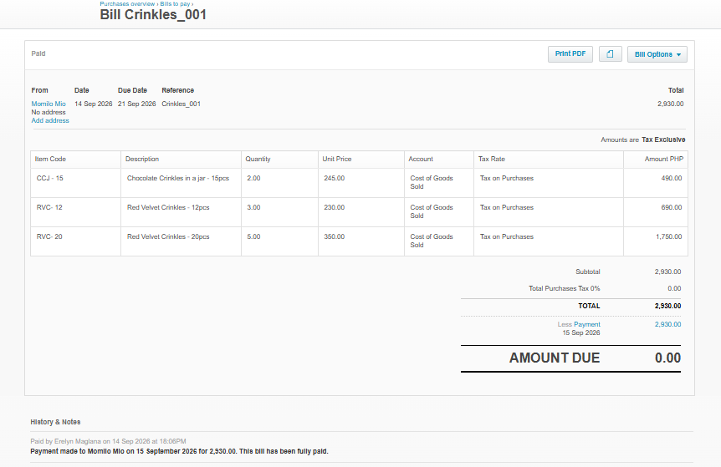Click the 14 Sep 2026 bill date
The width and height of the screenshot is (721, 467).
94,104
